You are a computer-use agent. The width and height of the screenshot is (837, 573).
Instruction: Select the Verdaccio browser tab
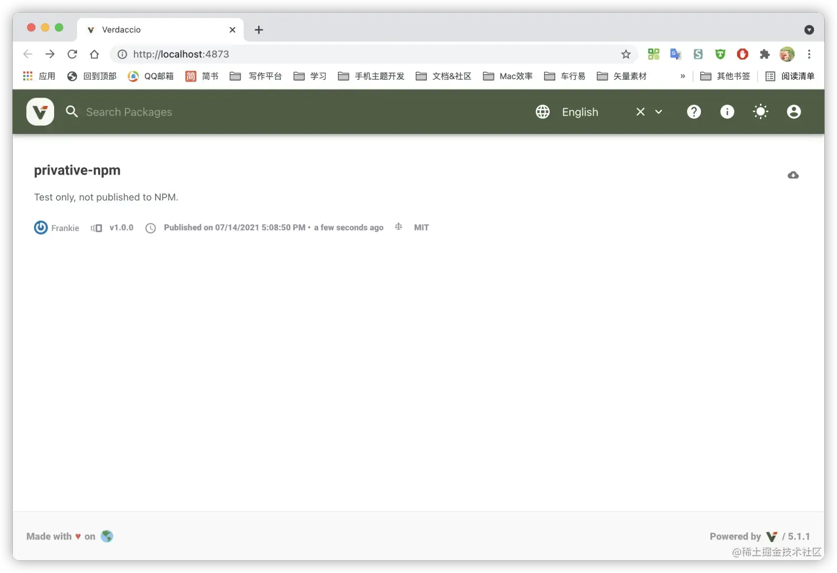click(160, 30)
